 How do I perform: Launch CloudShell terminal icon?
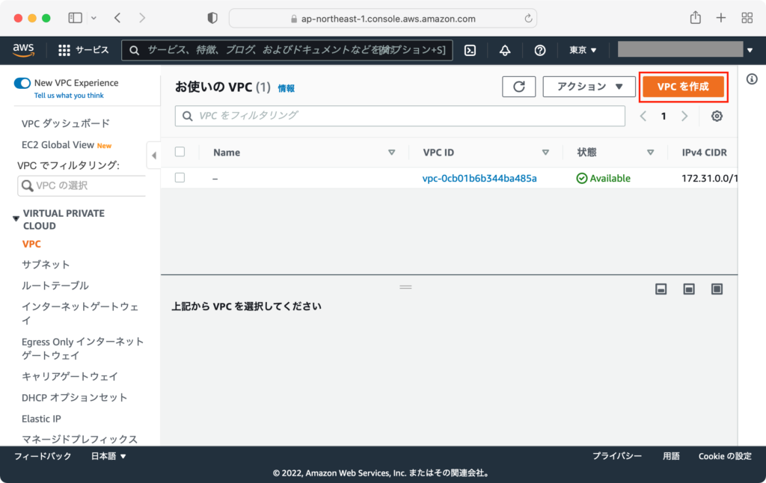(x=470, y=50)
